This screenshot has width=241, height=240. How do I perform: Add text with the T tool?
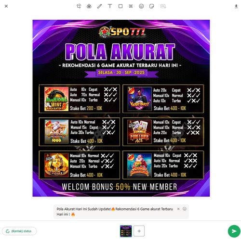pyautogui.click(x=110, y=6)
